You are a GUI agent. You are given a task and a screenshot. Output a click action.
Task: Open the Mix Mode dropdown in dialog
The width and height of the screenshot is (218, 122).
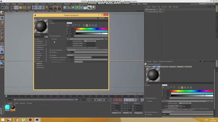87,50
